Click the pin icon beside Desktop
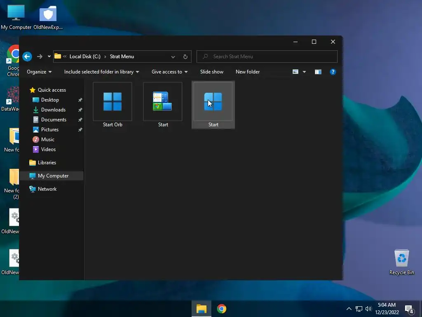This screenshot has height=317, width=422. (x=80, y=100)
